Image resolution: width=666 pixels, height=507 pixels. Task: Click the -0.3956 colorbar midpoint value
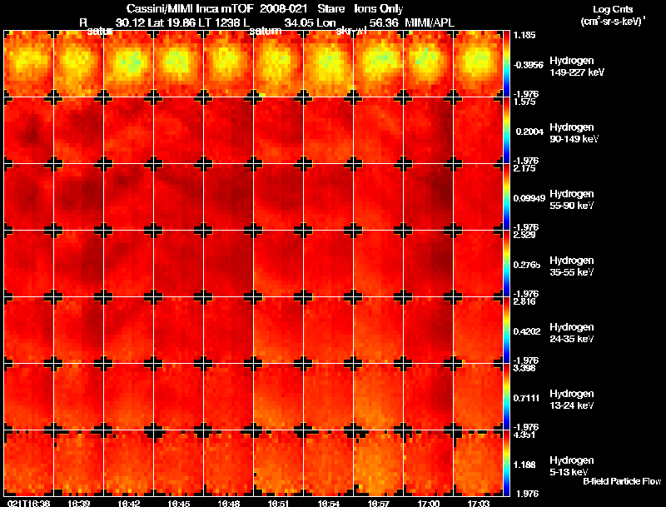528,65
